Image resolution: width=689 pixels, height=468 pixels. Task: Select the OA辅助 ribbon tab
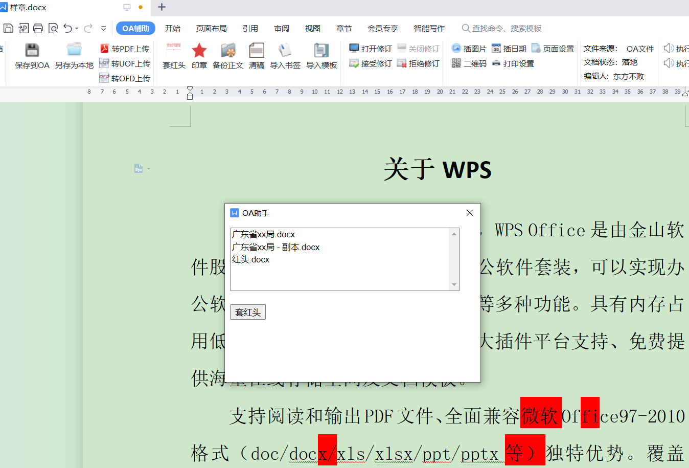pos(135,28)
